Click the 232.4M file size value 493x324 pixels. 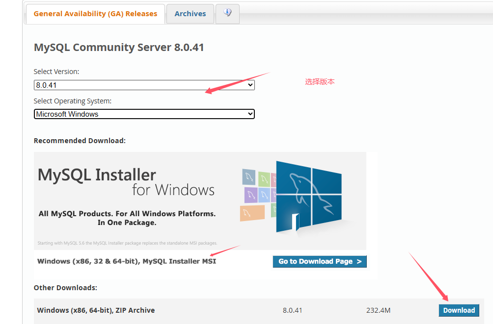click(378, 310)
